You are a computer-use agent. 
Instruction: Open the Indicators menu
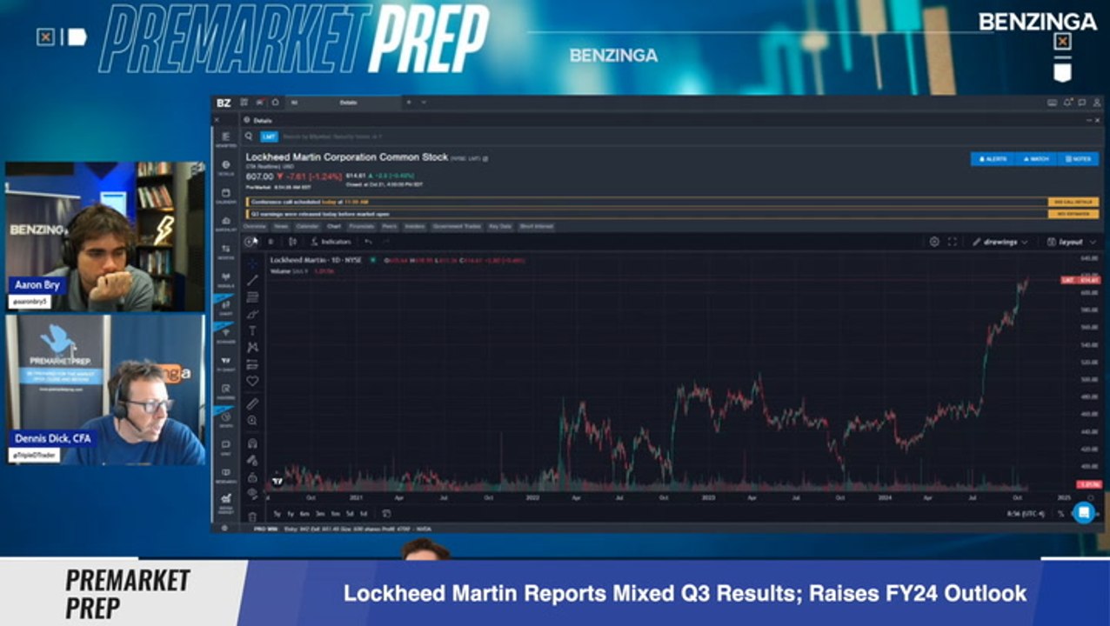pos(330,242)
